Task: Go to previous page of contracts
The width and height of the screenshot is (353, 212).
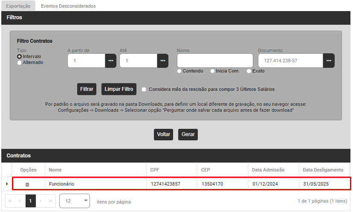Action: click(x=20, y=201)
